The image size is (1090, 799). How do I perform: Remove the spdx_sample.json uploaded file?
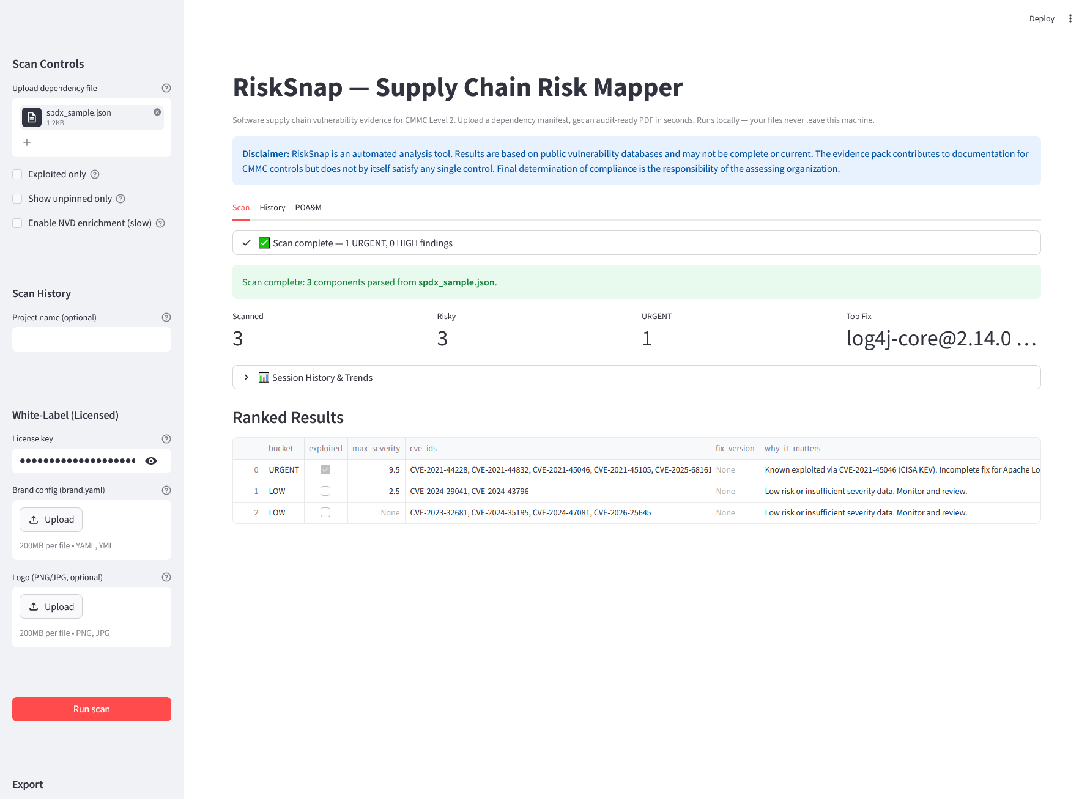157,112
